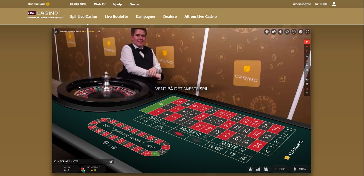Image resolution: width=364 pixels, height=176 pixels.
Task: Increase racetrack neighbours with plus button
Action: [114, 147]
